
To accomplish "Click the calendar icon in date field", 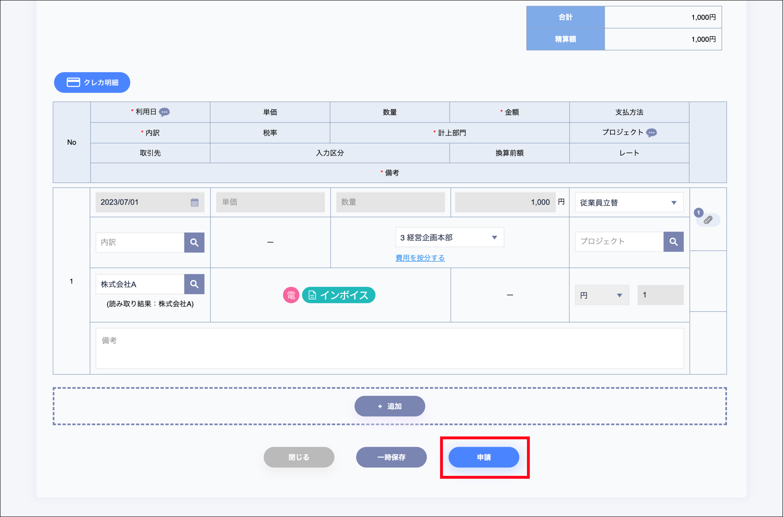I will pyautogui.click(x=195, y=202).
